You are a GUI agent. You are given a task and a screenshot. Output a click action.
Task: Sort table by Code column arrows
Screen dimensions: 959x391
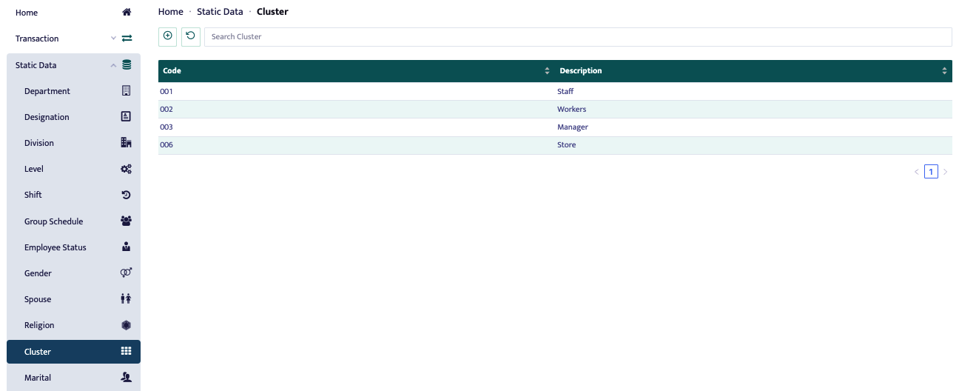[547, 71]
